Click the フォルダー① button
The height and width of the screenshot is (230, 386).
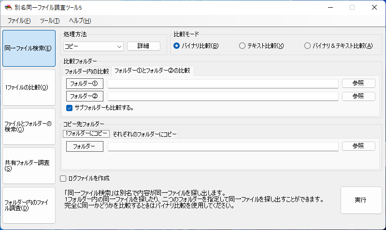pyautogui.click(x=85, y=84)
